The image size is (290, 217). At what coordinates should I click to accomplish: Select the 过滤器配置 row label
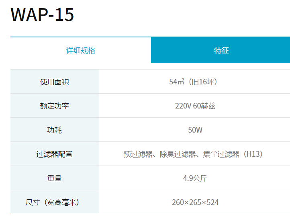55,154
